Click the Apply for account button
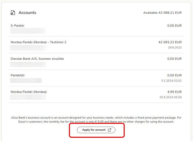The height and width of the screenshot is (141, 193). click(96, 130)
